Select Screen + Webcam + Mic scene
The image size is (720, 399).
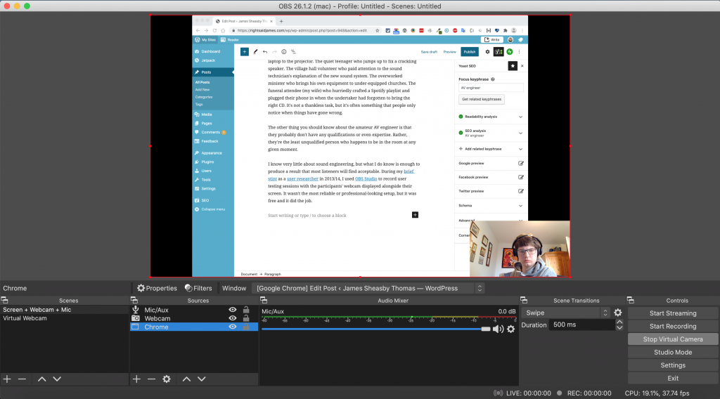(64, 310)
